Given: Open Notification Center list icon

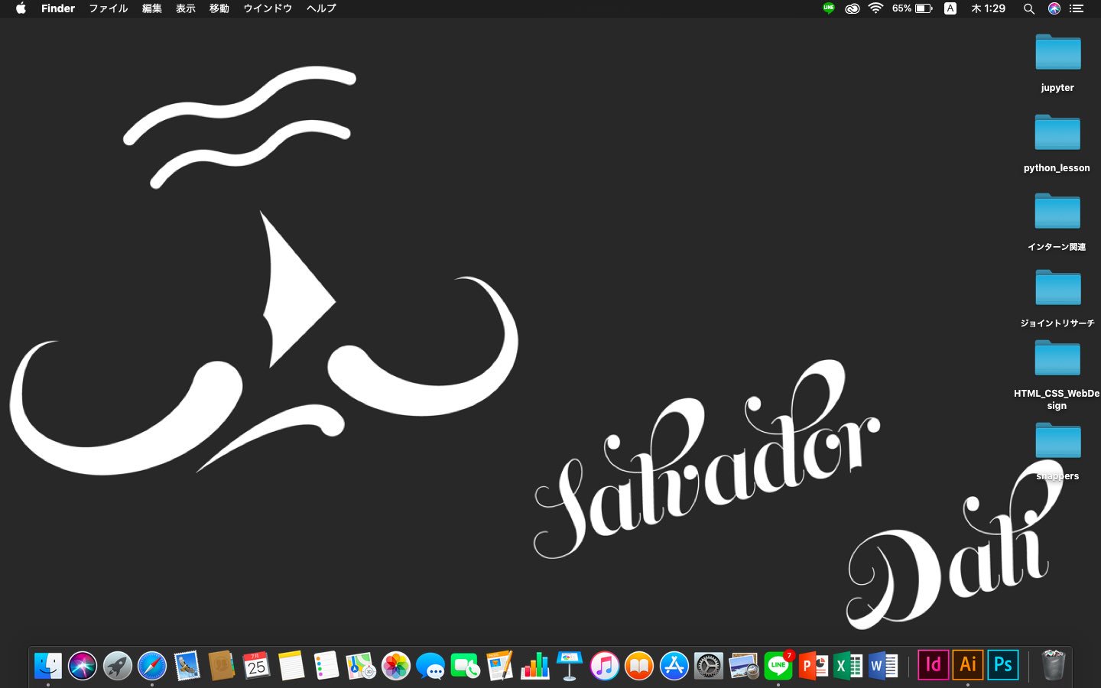Looking at the screenshot, I should pyautogui.click(x=1077, y=8).
